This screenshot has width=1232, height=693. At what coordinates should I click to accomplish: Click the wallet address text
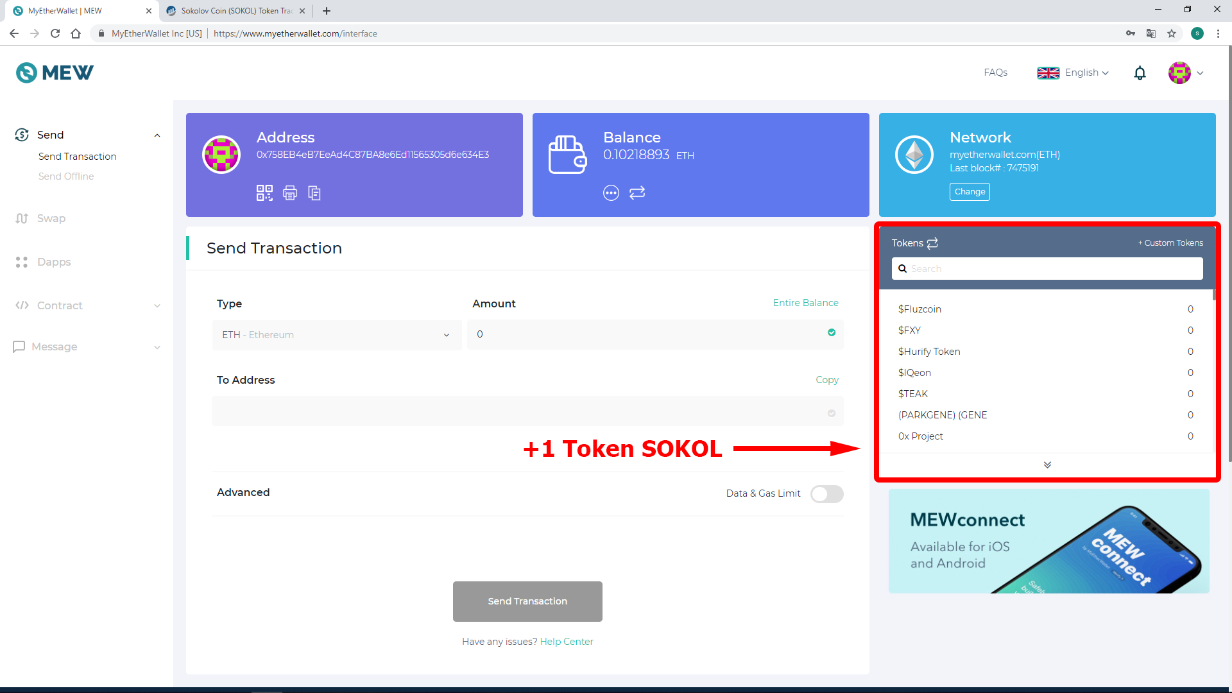(373, 155)
